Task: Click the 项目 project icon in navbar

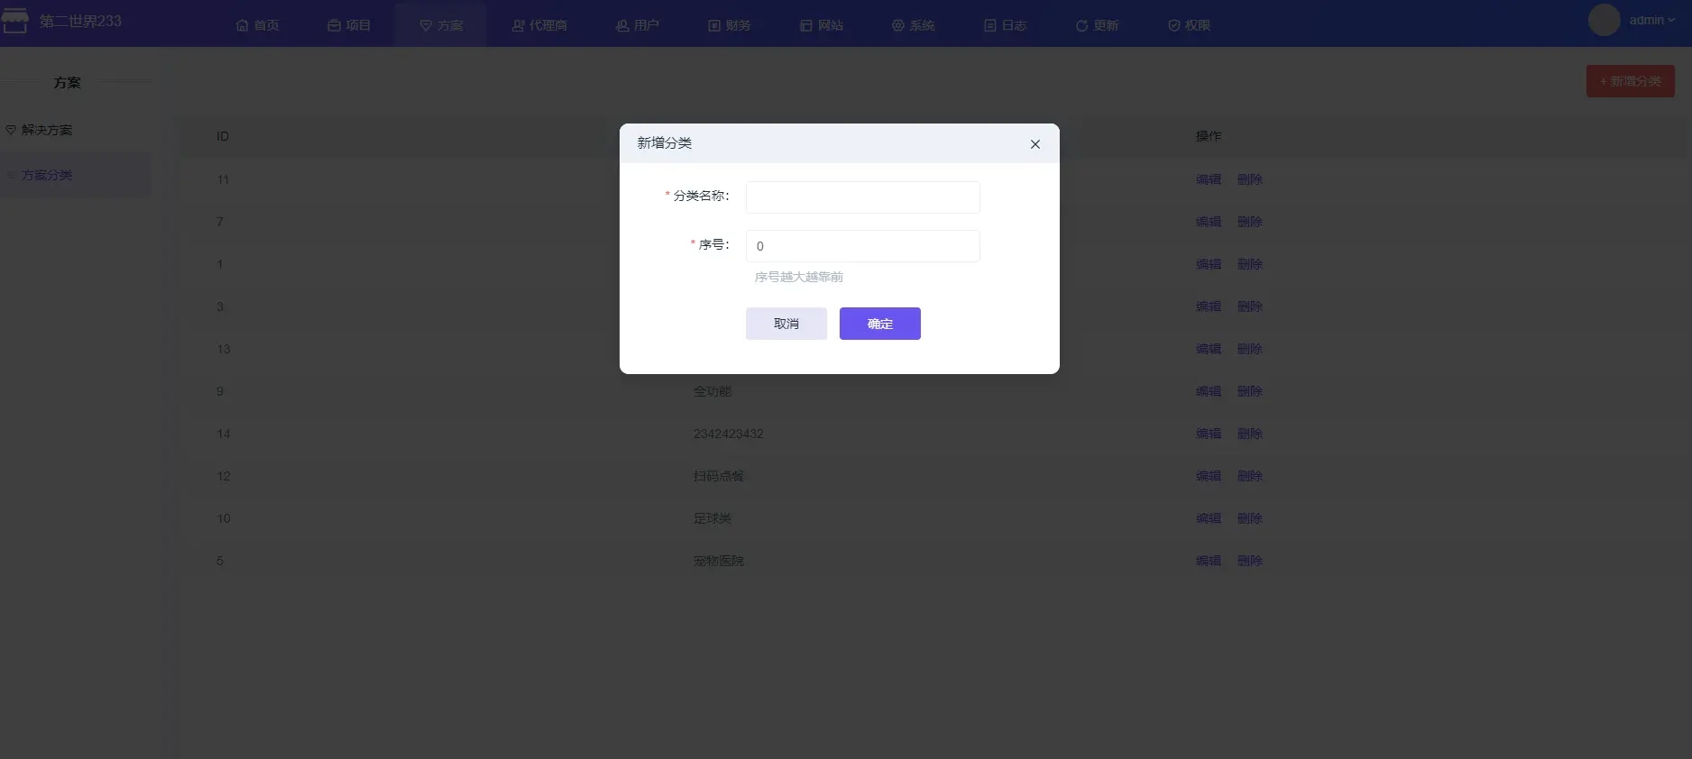Action: pos(334,25)
